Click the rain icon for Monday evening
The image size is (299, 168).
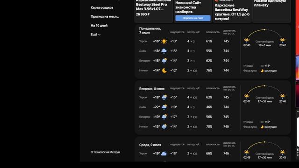(x=164, y=61)
